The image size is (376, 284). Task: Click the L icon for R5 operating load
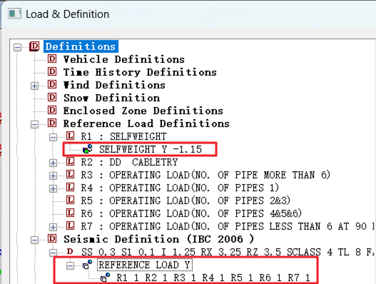click(70, 200)
